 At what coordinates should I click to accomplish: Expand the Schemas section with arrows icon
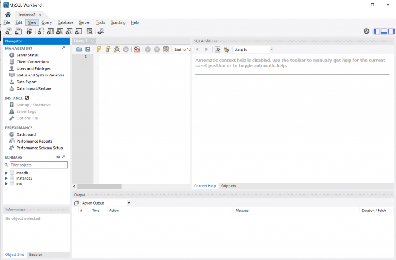pyautogui.click(x=63, y=157)
